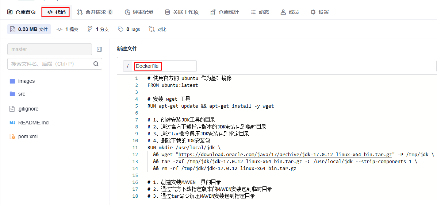This screenshot has width=437, height=205.
Task: Click the 安装 wget 工具 comment line
Action: click(x=169, y=99)
